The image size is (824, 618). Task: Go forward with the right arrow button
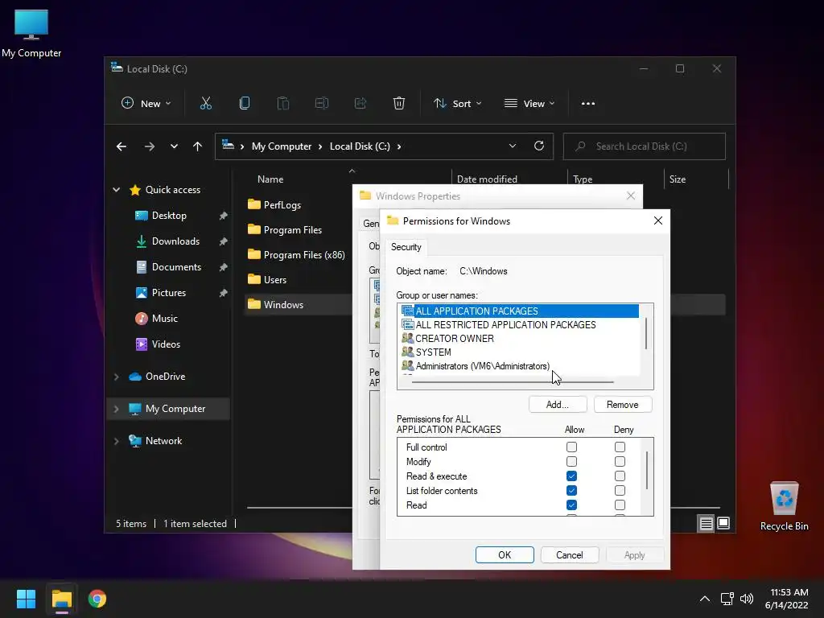click(x=149, y=146)
